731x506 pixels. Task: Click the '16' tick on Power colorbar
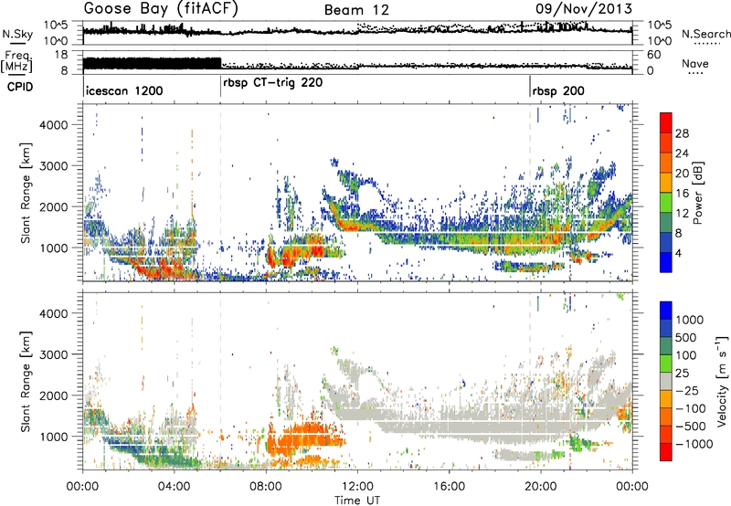(682, 194)
